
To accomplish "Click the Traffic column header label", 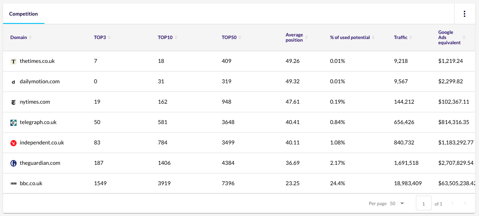I will point(401,38).
